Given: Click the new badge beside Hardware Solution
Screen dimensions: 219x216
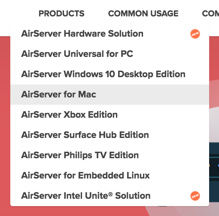Looking at the screenshot, I should (195, 34).
